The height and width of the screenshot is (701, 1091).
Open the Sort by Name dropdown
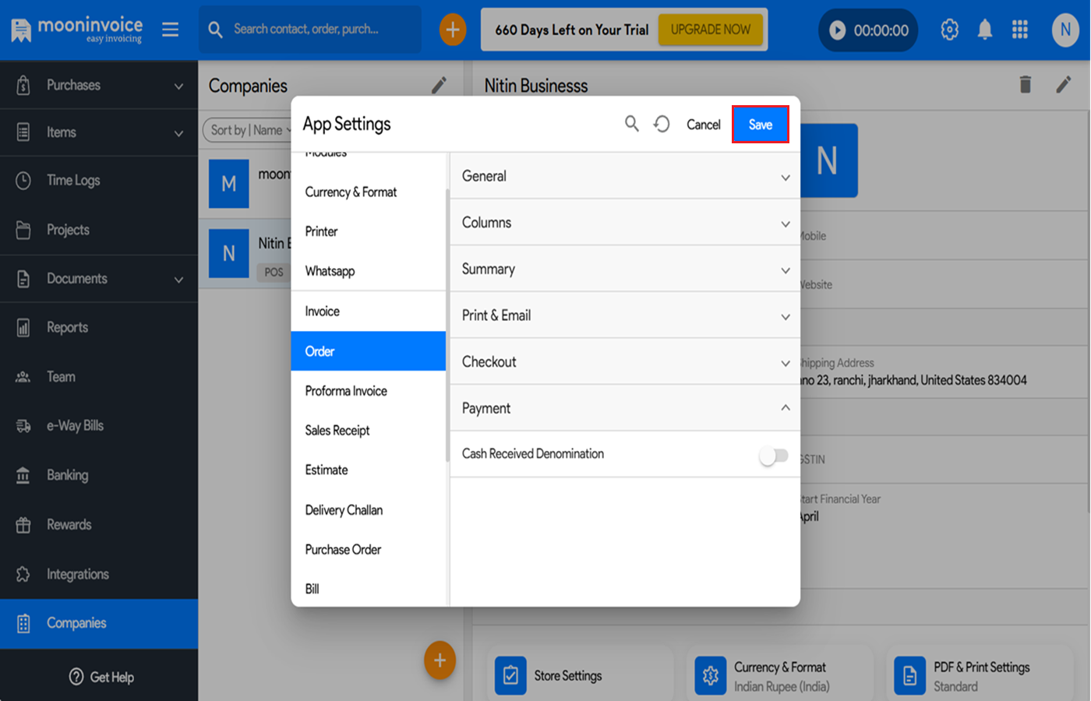(x=248, y=130)
